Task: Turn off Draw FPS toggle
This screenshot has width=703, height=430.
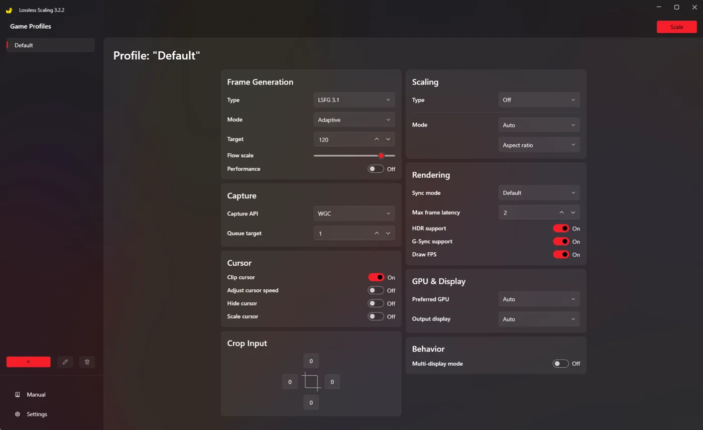Action: (x=561, y=255)
